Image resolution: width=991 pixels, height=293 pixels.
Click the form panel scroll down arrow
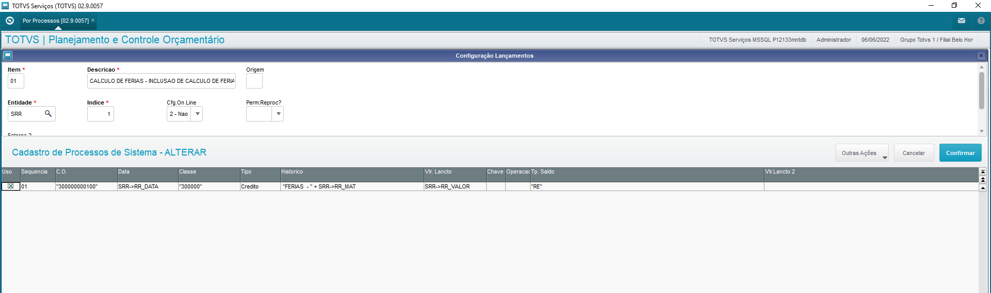982,131
